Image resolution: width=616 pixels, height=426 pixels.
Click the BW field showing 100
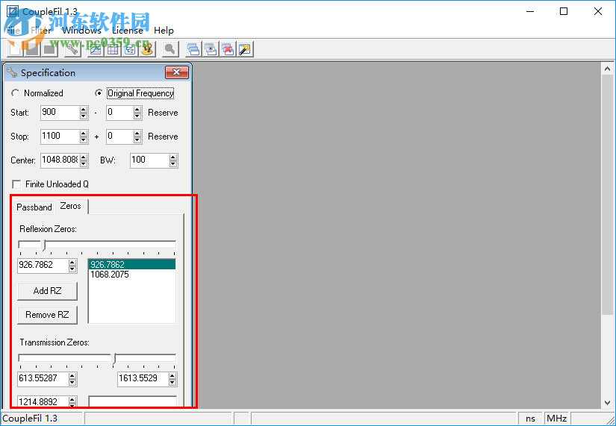pos(150,160)
